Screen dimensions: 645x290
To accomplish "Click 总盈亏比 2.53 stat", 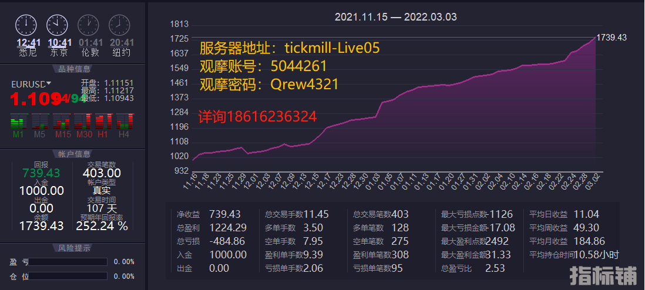I will pyautogui.click(x=472, y=269).
